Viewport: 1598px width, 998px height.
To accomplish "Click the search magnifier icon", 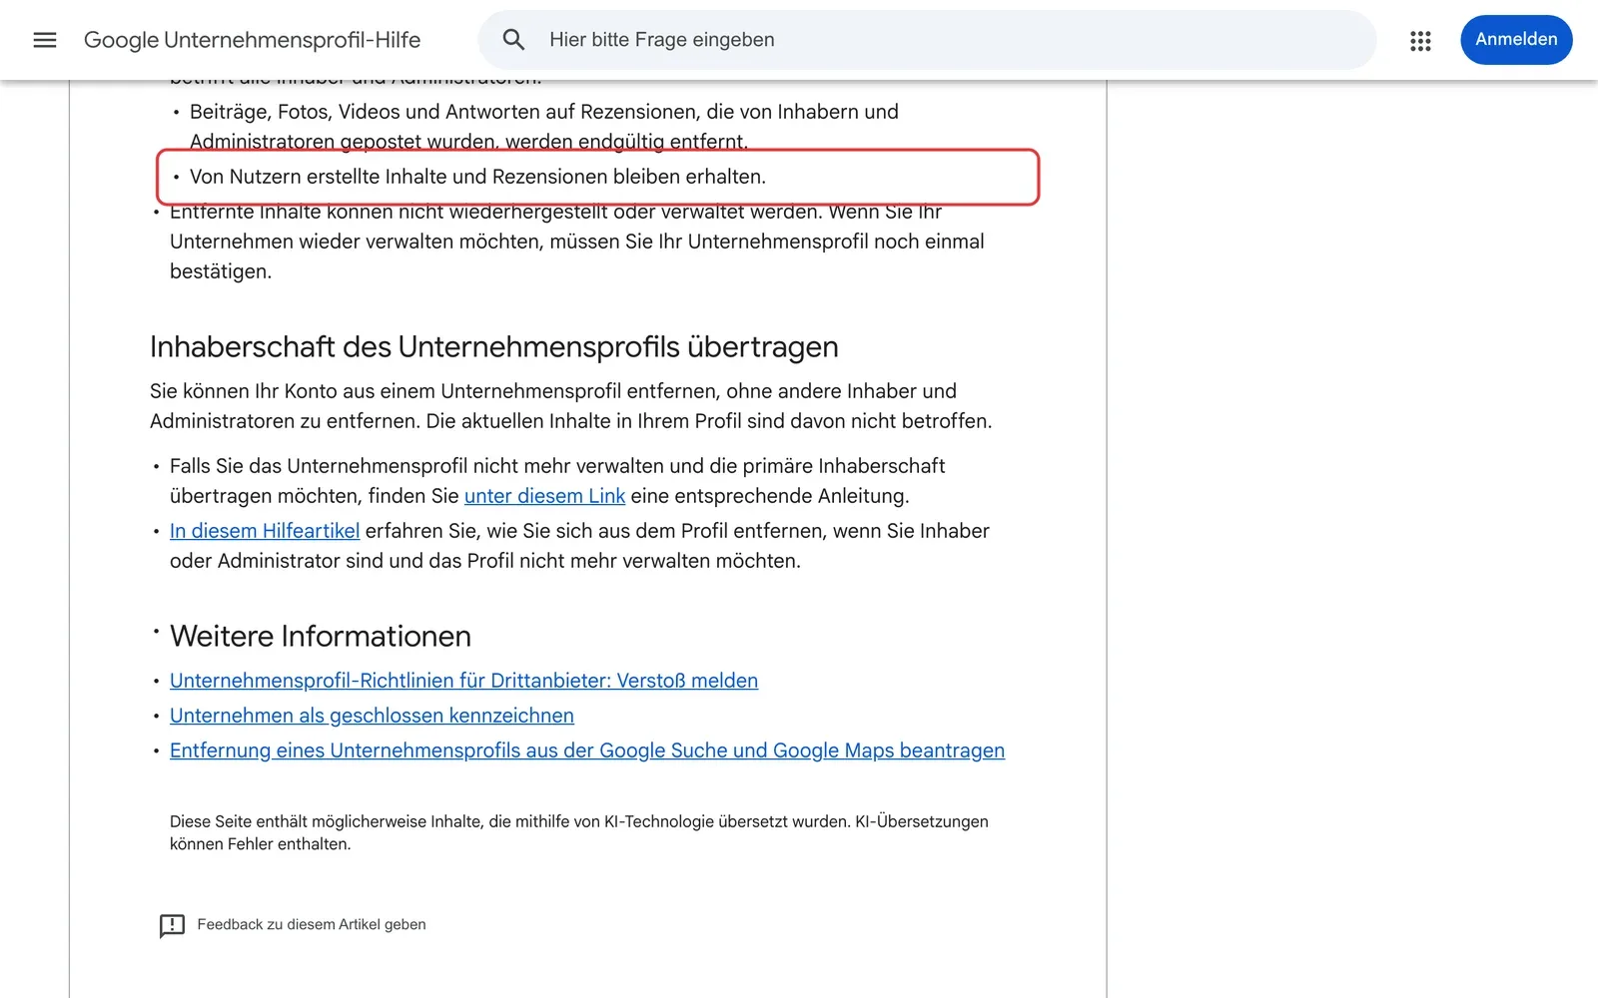I will pyautogui.click(x=513, y=40).
